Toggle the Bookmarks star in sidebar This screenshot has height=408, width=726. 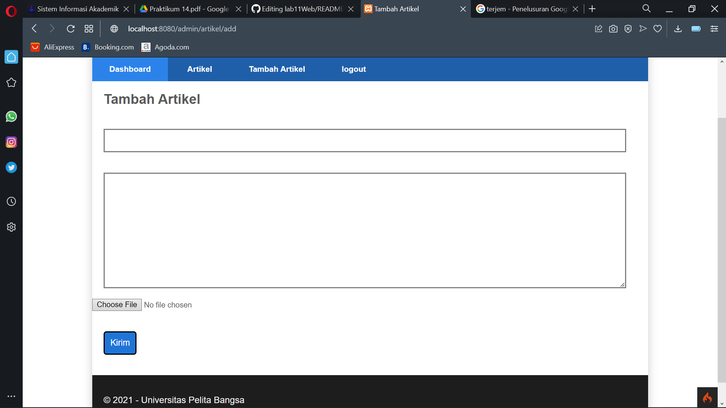(x=11, y=82)
